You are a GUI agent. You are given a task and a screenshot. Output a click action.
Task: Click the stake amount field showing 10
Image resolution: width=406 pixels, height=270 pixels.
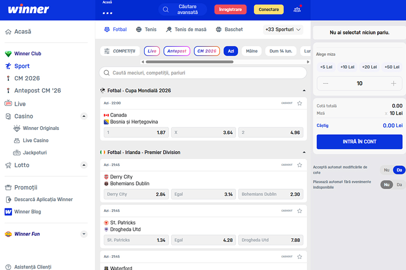tap(360, 84)
